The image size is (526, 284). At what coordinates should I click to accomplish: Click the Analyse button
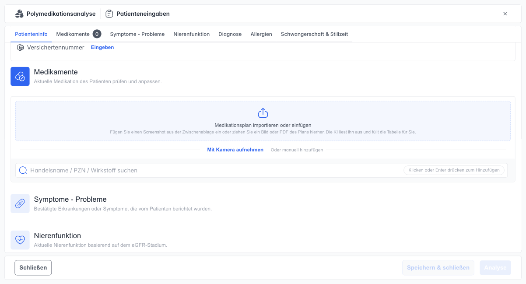[x=495, y=268]
